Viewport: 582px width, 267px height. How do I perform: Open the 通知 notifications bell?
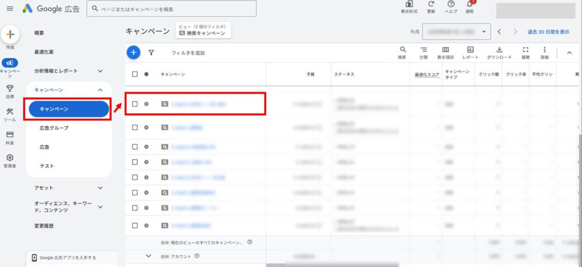click(x=470, y=6)
